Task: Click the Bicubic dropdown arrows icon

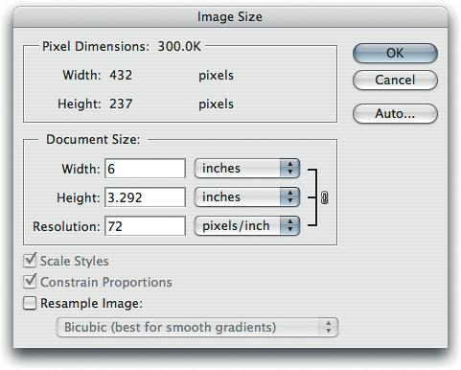Action: pyautogui.click(x=328, y=327)
